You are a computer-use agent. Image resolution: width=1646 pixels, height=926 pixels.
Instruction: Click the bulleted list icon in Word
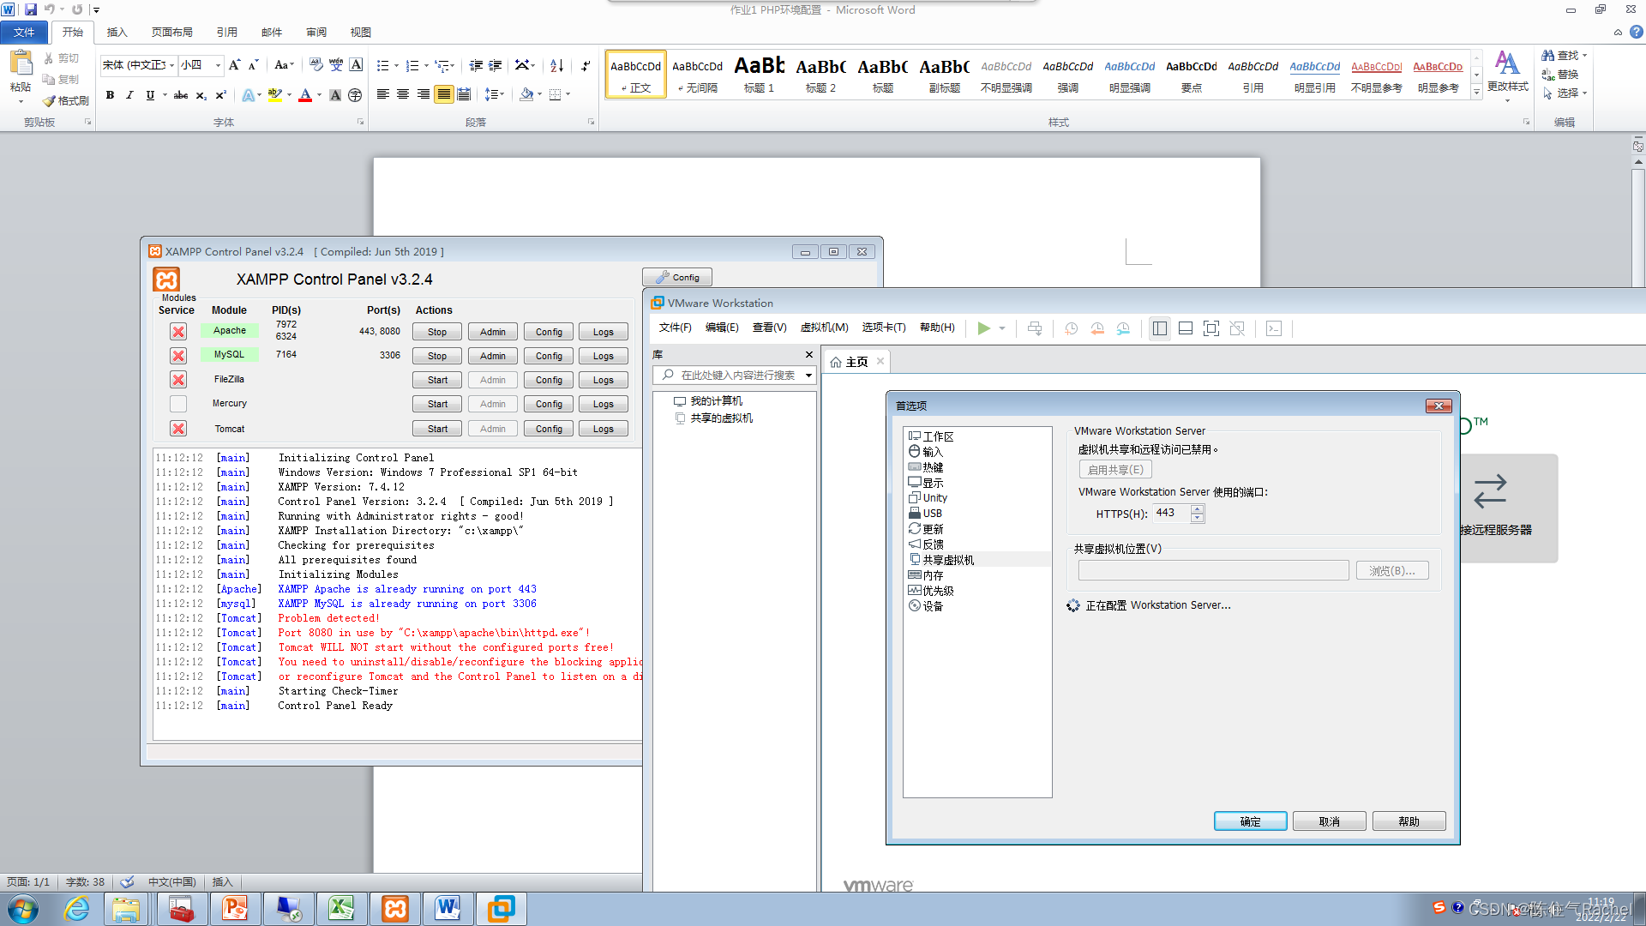point(383,65)
